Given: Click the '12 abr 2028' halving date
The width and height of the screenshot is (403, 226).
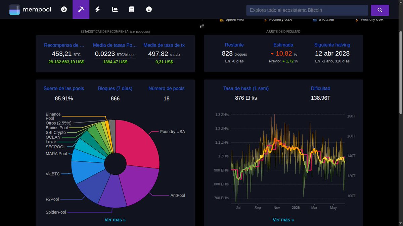Looking at the screenshot, I should click(332, 54).
